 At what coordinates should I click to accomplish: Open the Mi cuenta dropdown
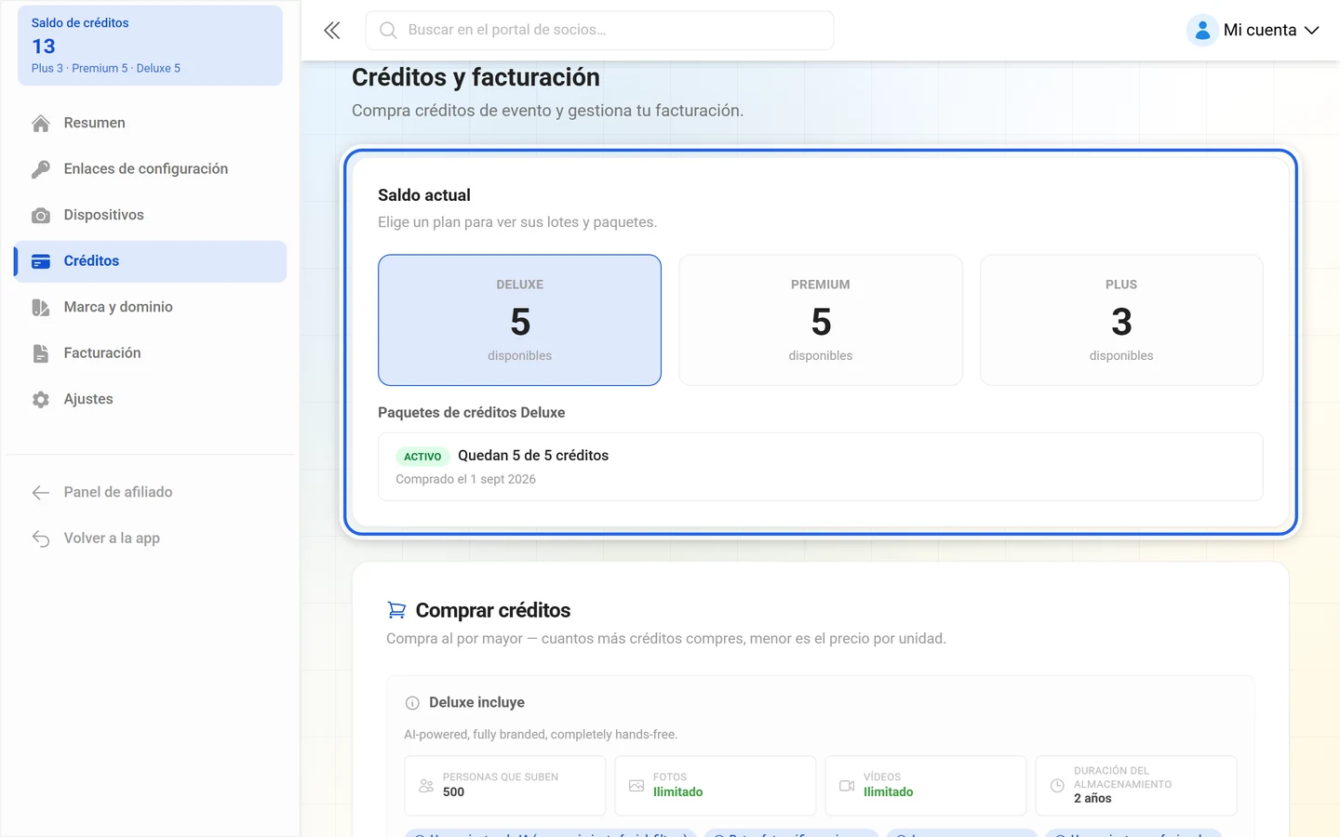pos(1253,31)
